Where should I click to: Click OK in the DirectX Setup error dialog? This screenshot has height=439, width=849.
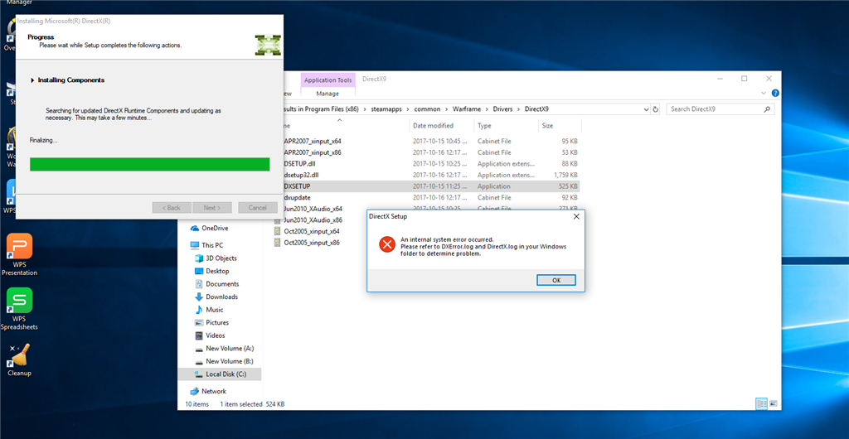(556, 280)
